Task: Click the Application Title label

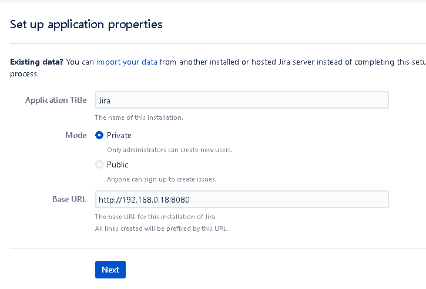Action: click(x=56, y=100)
